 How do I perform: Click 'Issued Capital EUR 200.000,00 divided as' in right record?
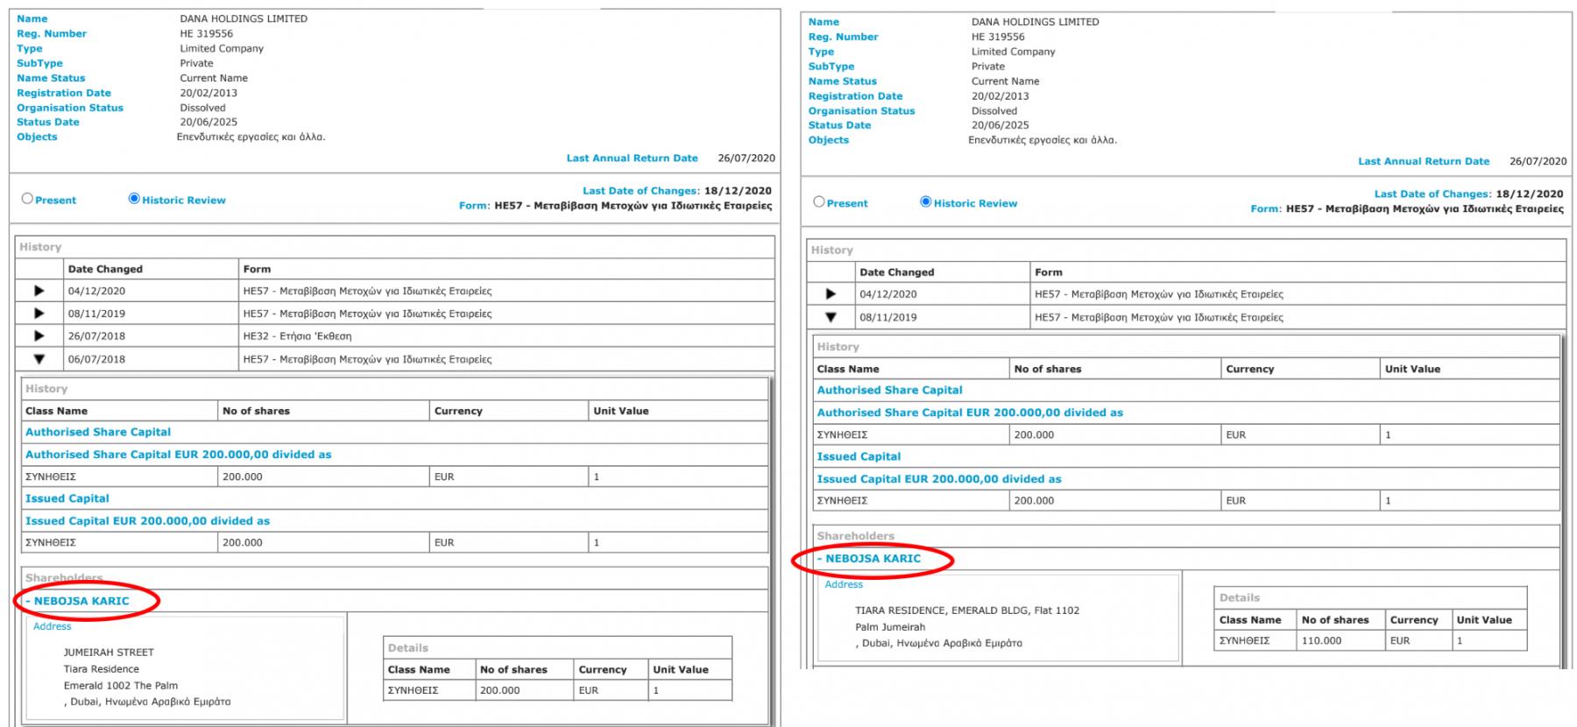[939, 479]
